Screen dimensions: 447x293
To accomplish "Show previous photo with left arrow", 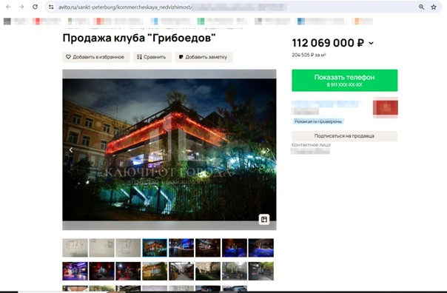I will [x=71, y=150].
